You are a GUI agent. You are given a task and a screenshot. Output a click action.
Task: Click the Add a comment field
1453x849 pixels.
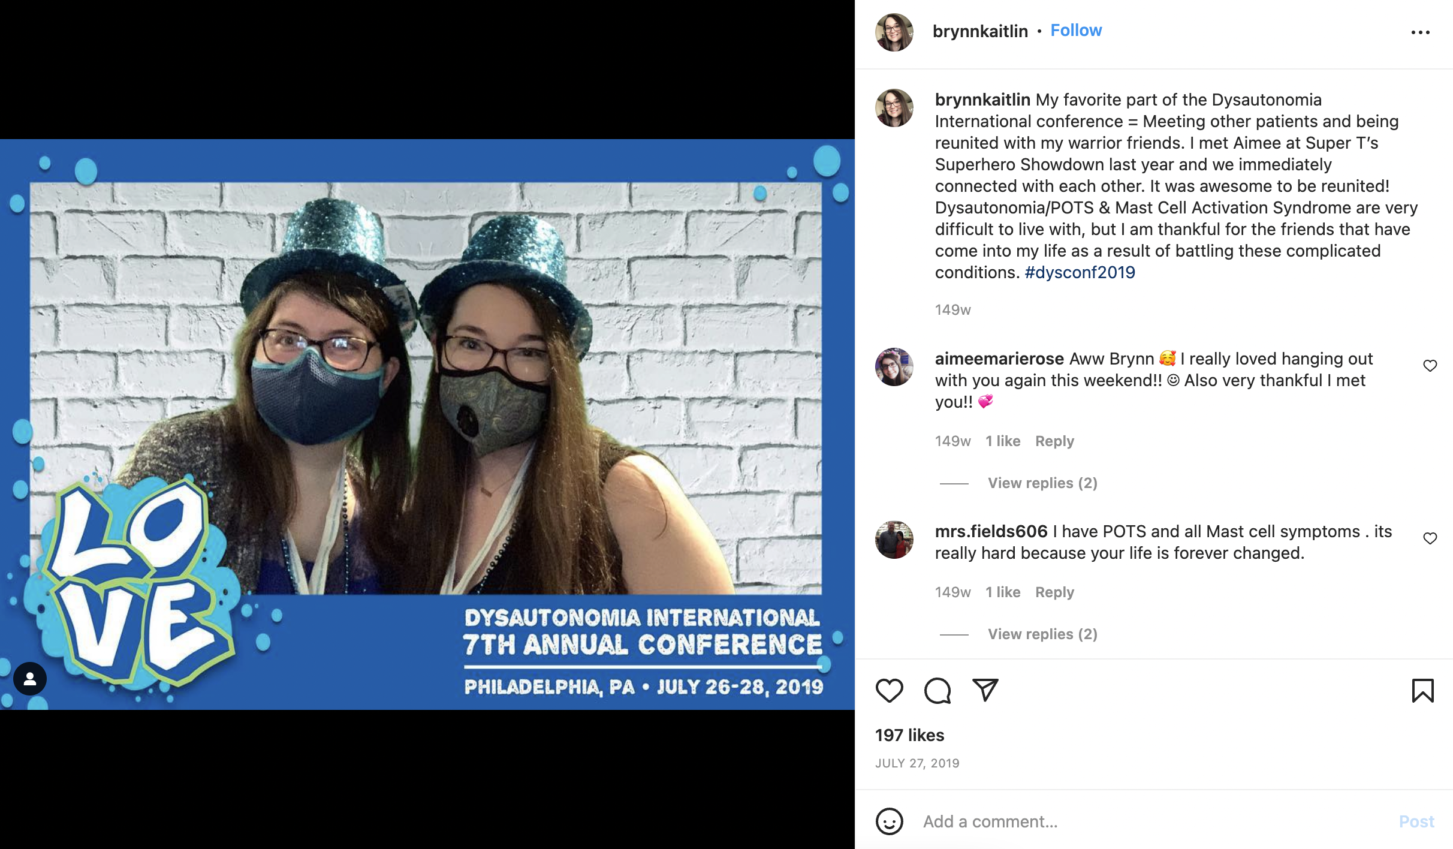point(1154,821)
